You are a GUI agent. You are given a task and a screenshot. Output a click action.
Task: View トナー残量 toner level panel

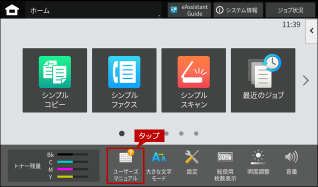(x=53, y=165)
